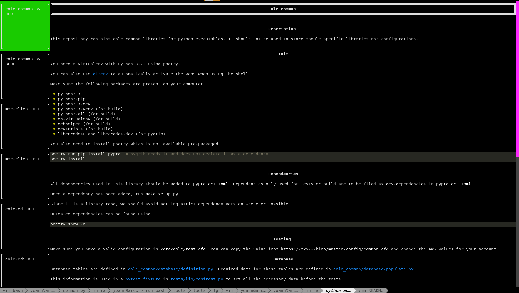Click the devscripts (for build) item
519x293 pixels.
pyautogui.click(x=85, y=129)
